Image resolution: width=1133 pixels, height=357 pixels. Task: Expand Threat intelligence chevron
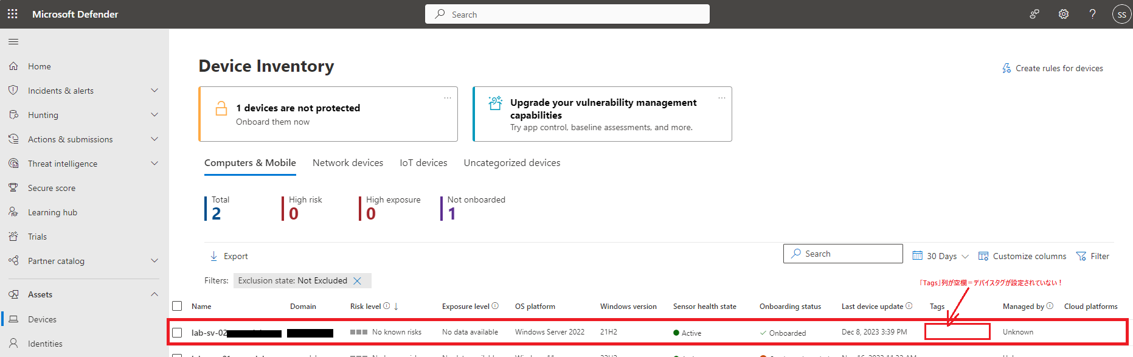coord(154,163)
